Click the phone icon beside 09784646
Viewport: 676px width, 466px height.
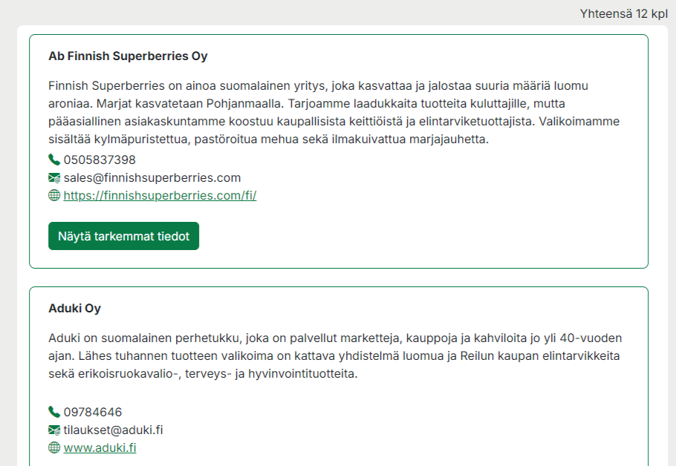tap(54, 412)
